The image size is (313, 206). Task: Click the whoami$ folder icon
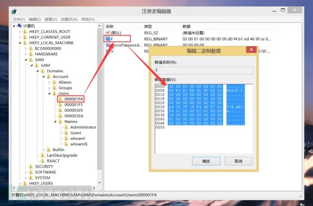(x=67, y=144)
